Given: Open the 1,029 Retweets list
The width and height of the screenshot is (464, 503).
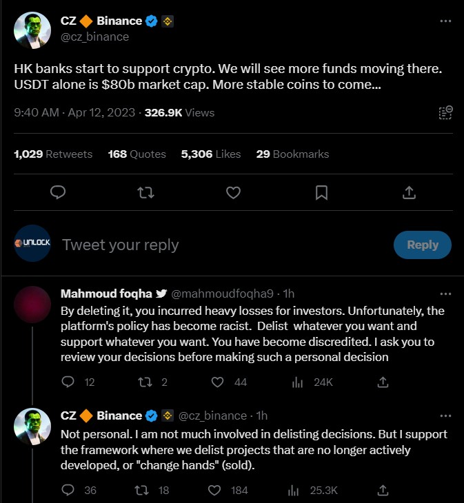Looking at the screenshot, I should (x=53, y=154).
